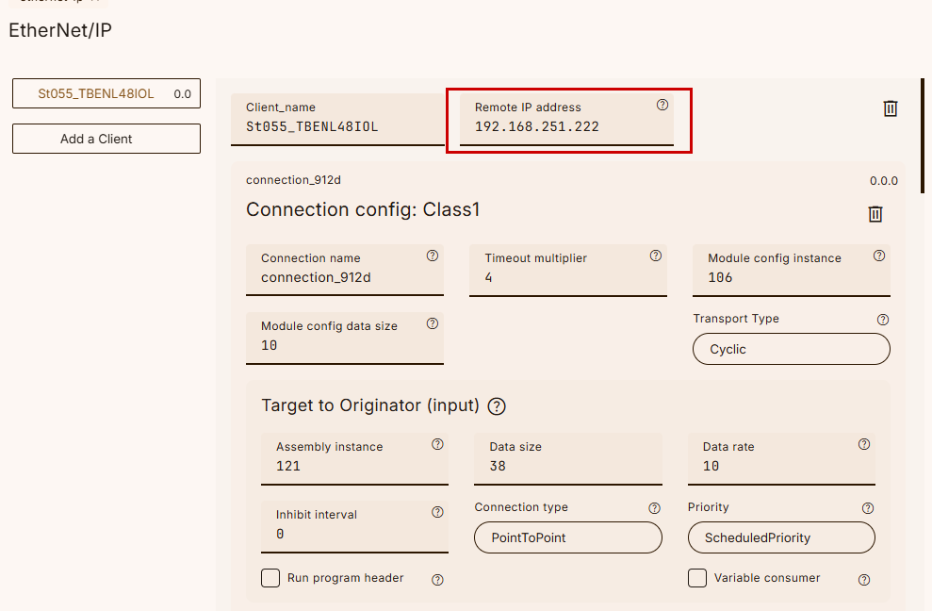This screenshot has width=932, height=611.
Task: Toggle the Variable consumer checkbox
Action: click(x=697, y=578)
